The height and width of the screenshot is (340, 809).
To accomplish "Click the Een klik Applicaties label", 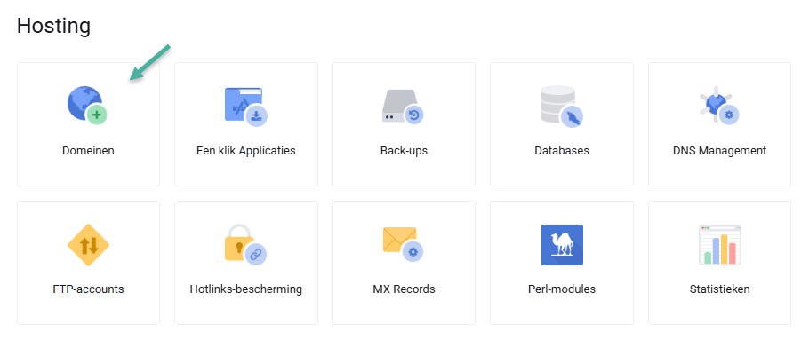I will 246,151.
